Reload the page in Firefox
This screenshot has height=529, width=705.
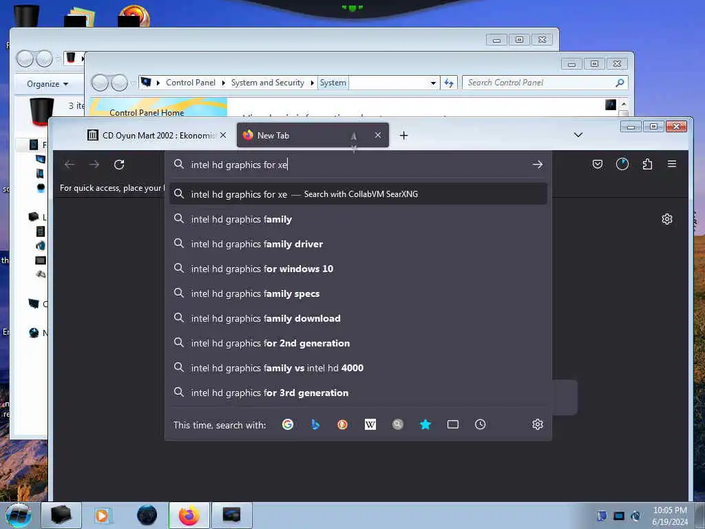click(x=119, y=165)
